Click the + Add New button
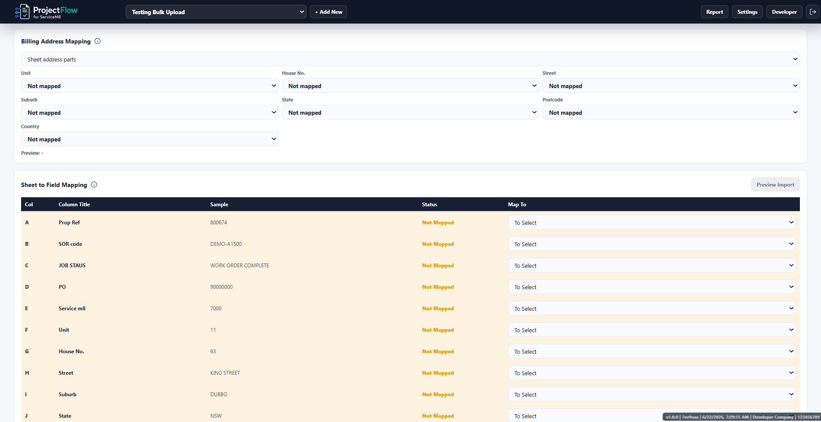Viewport: 821px width, 422px height. tap(328, 12)
